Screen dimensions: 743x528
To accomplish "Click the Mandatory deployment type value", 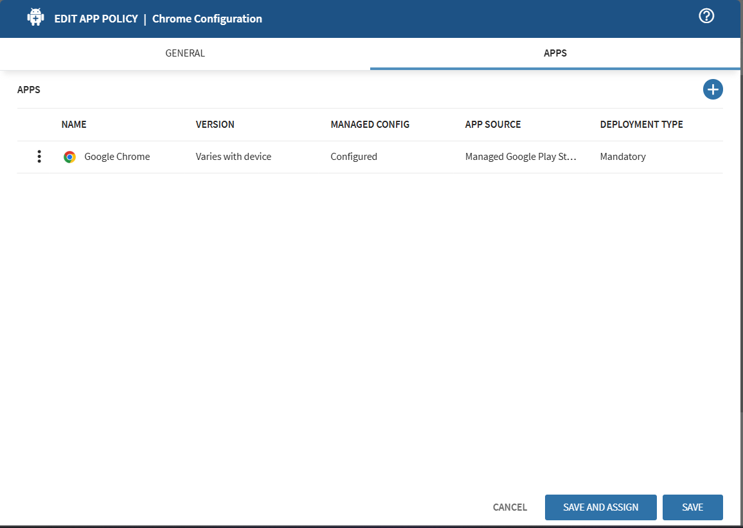I will (622, 156).
